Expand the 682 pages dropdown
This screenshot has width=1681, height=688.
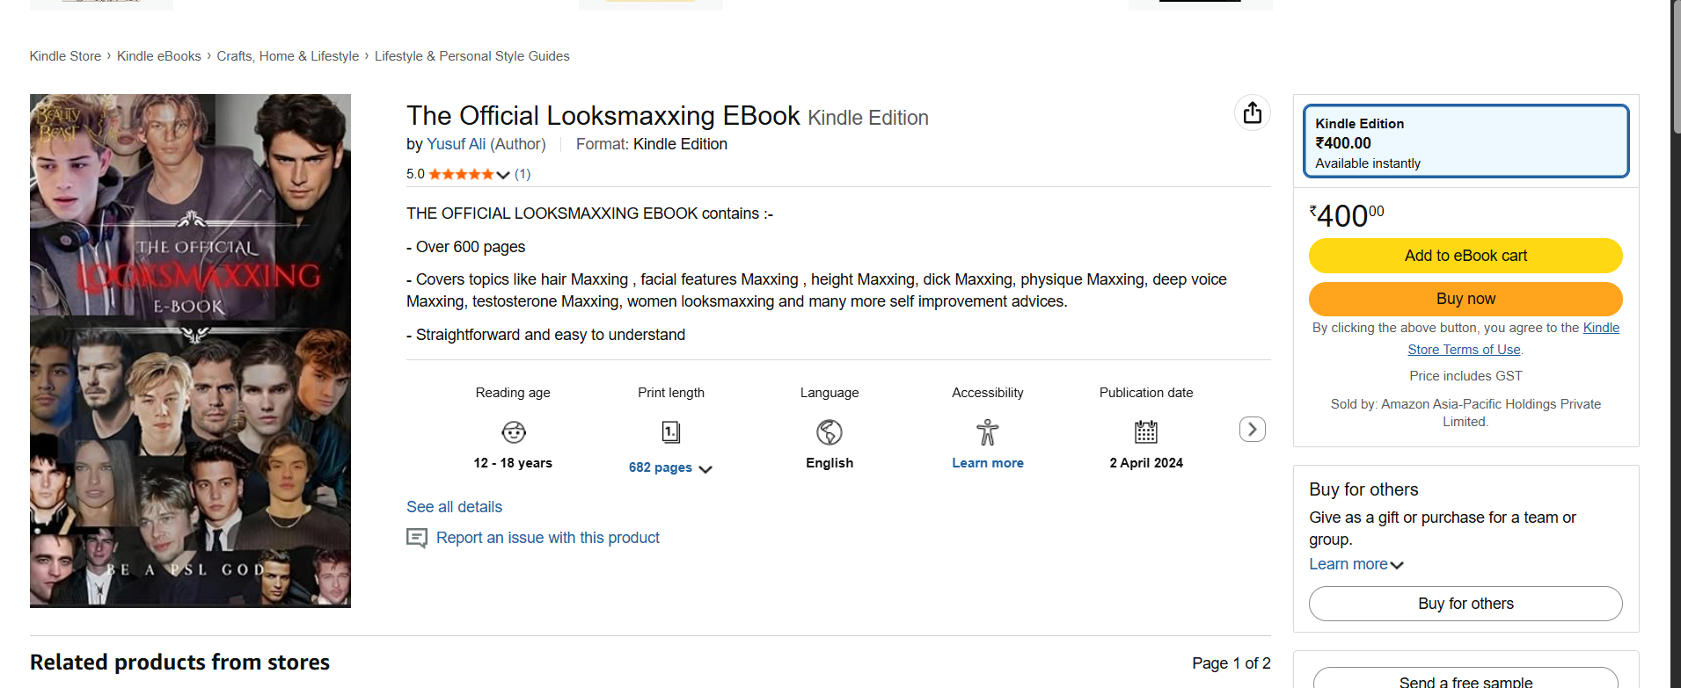coord(705,469)
